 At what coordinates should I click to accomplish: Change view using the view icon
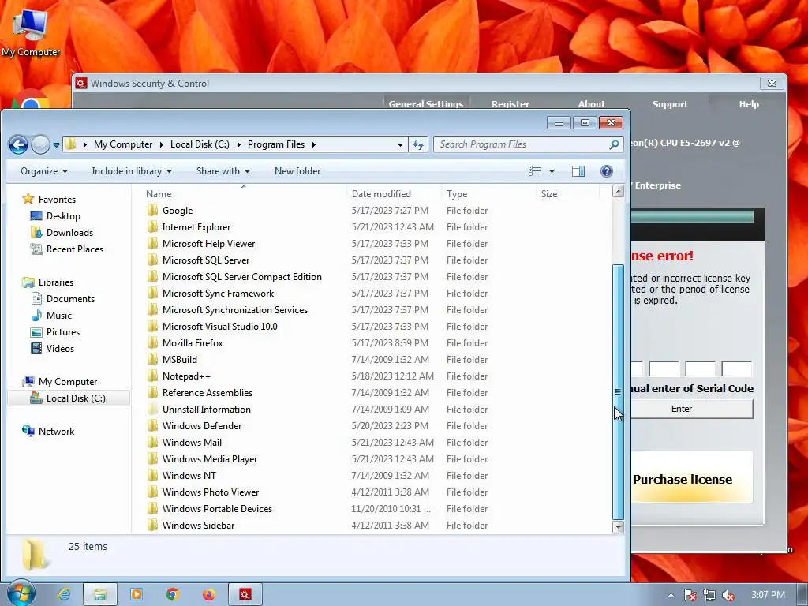click(534, 171)
